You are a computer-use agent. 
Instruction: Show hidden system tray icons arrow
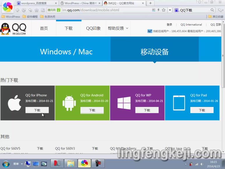coord(186,164)
